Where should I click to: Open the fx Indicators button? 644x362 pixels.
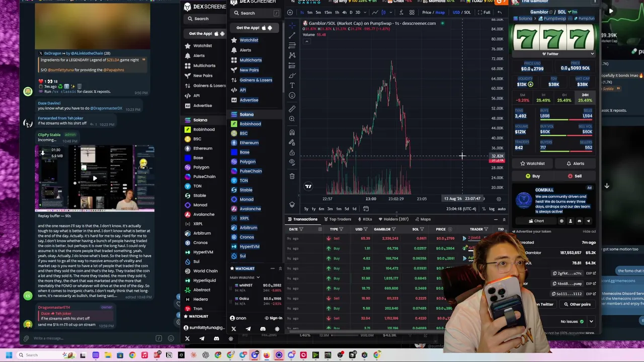point(400,13)
